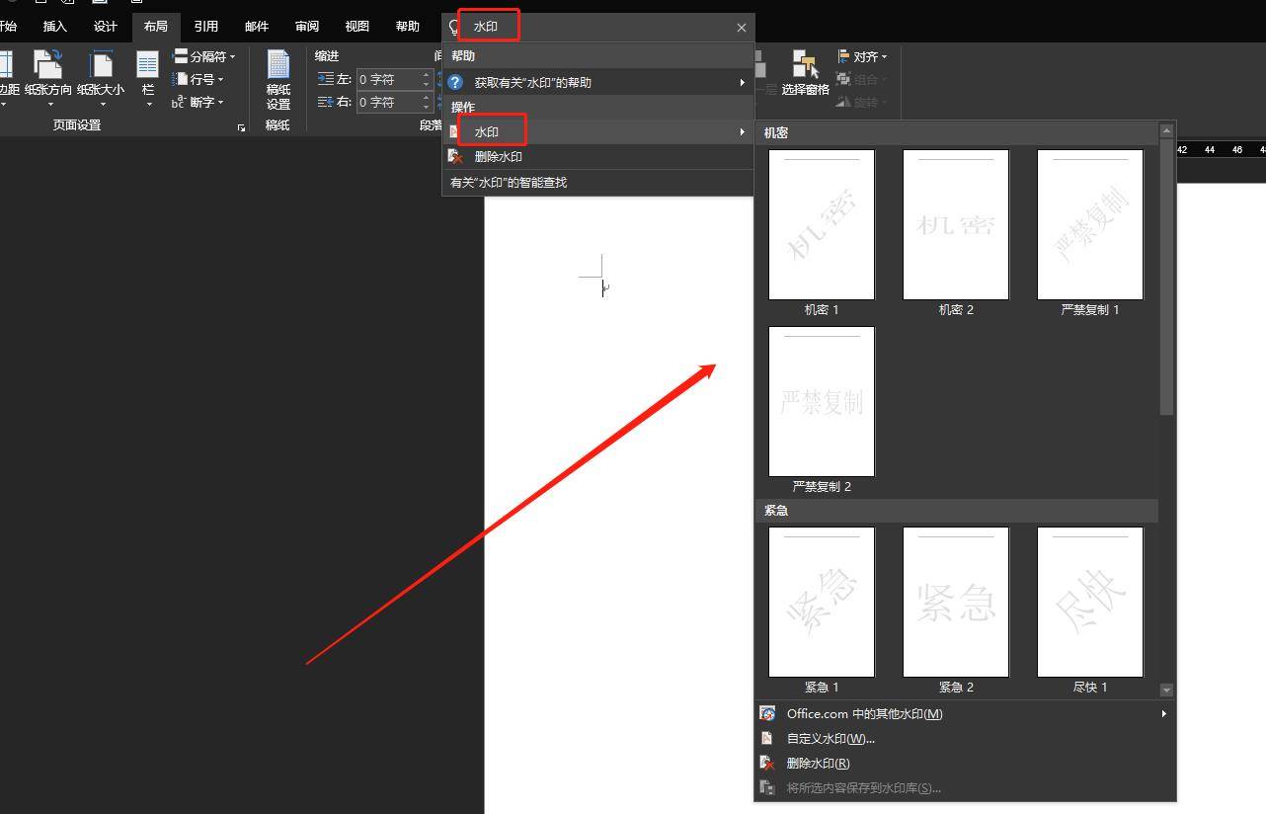This screenshot has height=814, width=1266.
Task: Select the 布局 ribbon tab
Action: click(x=155, y=27)
